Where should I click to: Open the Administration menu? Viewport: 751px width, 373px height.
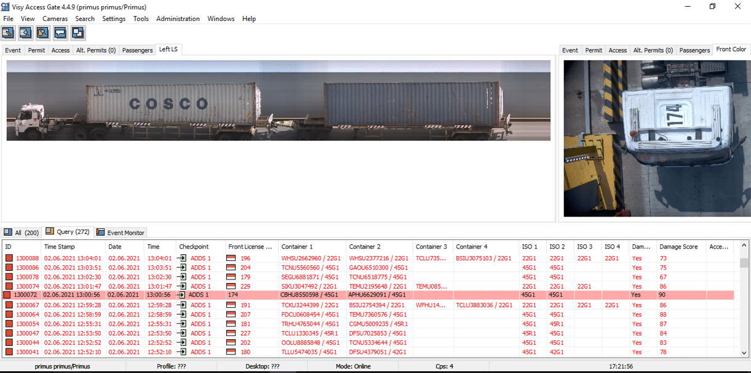(x=178, y=18)
